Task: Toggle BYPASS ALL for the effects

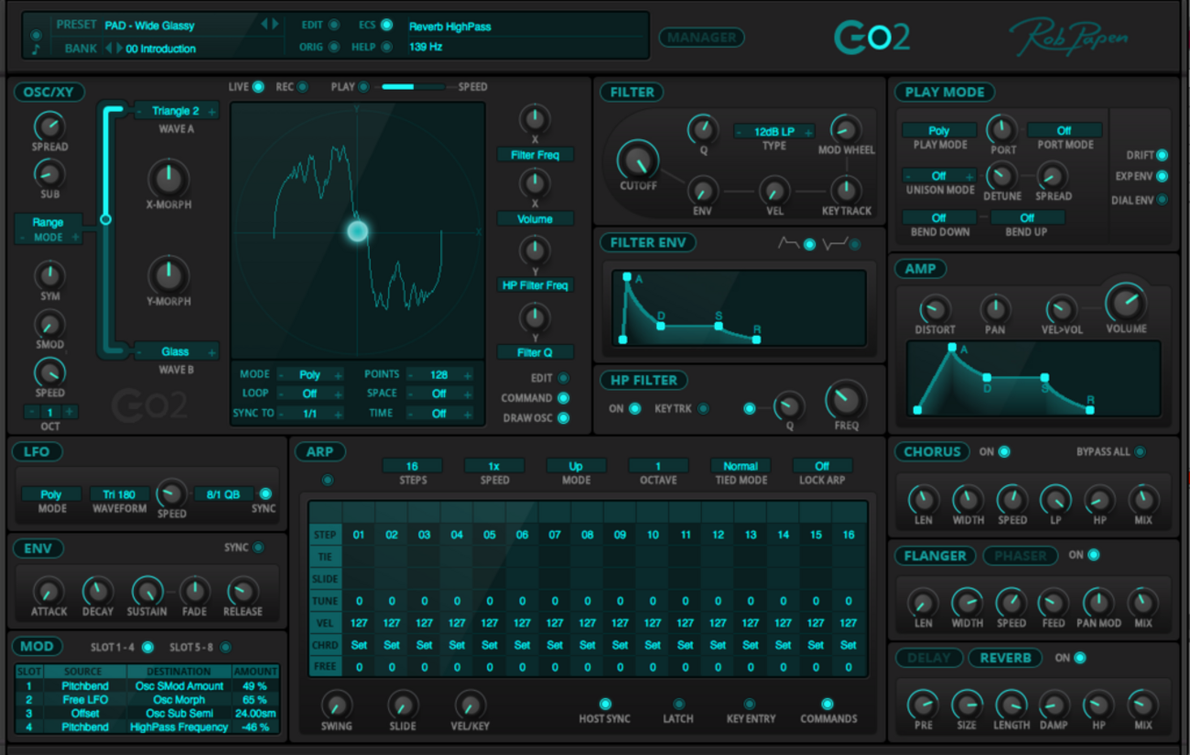Action: pyautogui.click(x=1140, y=452)
